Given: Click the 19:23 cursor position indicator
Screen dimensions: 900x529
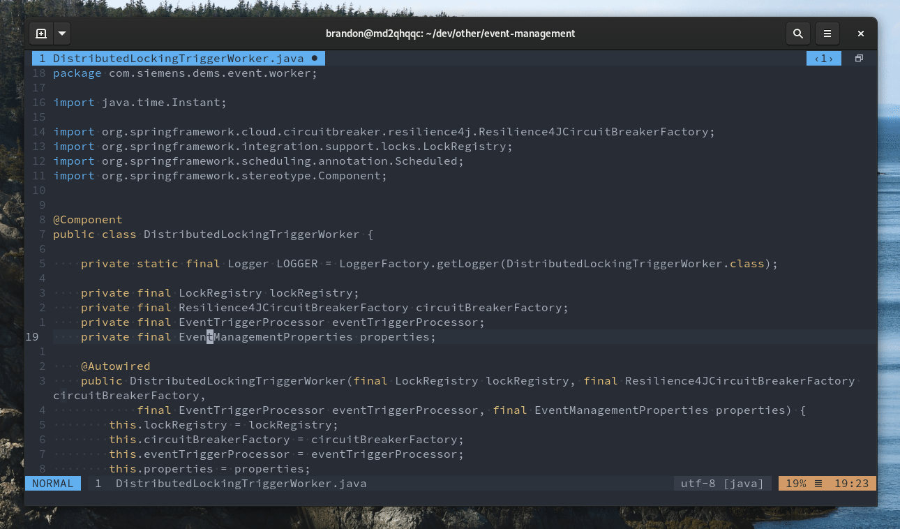Looking at the screenshot, I should point(853,483).
